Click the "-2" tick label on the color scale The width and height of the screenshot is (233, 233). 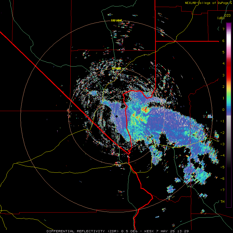coord(222,133)
